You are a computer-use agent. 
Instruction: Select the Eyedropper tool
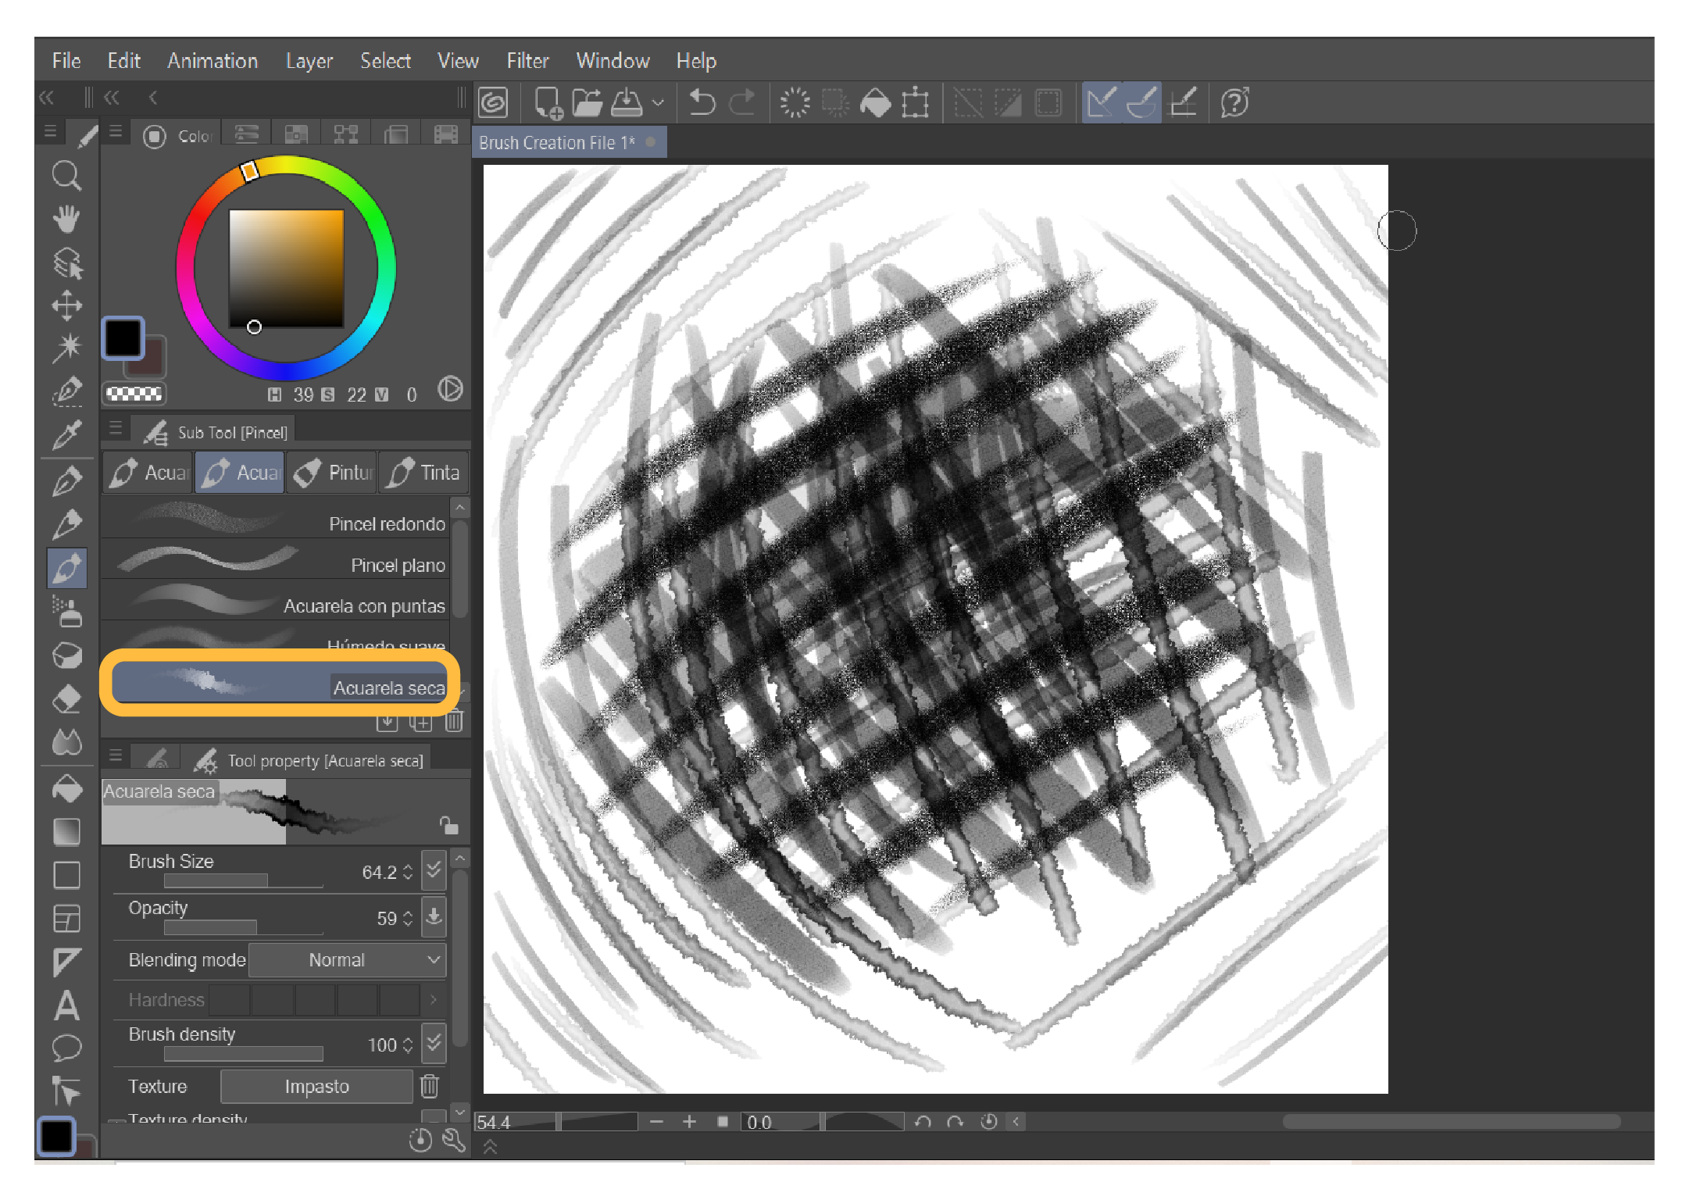[66, 434]
